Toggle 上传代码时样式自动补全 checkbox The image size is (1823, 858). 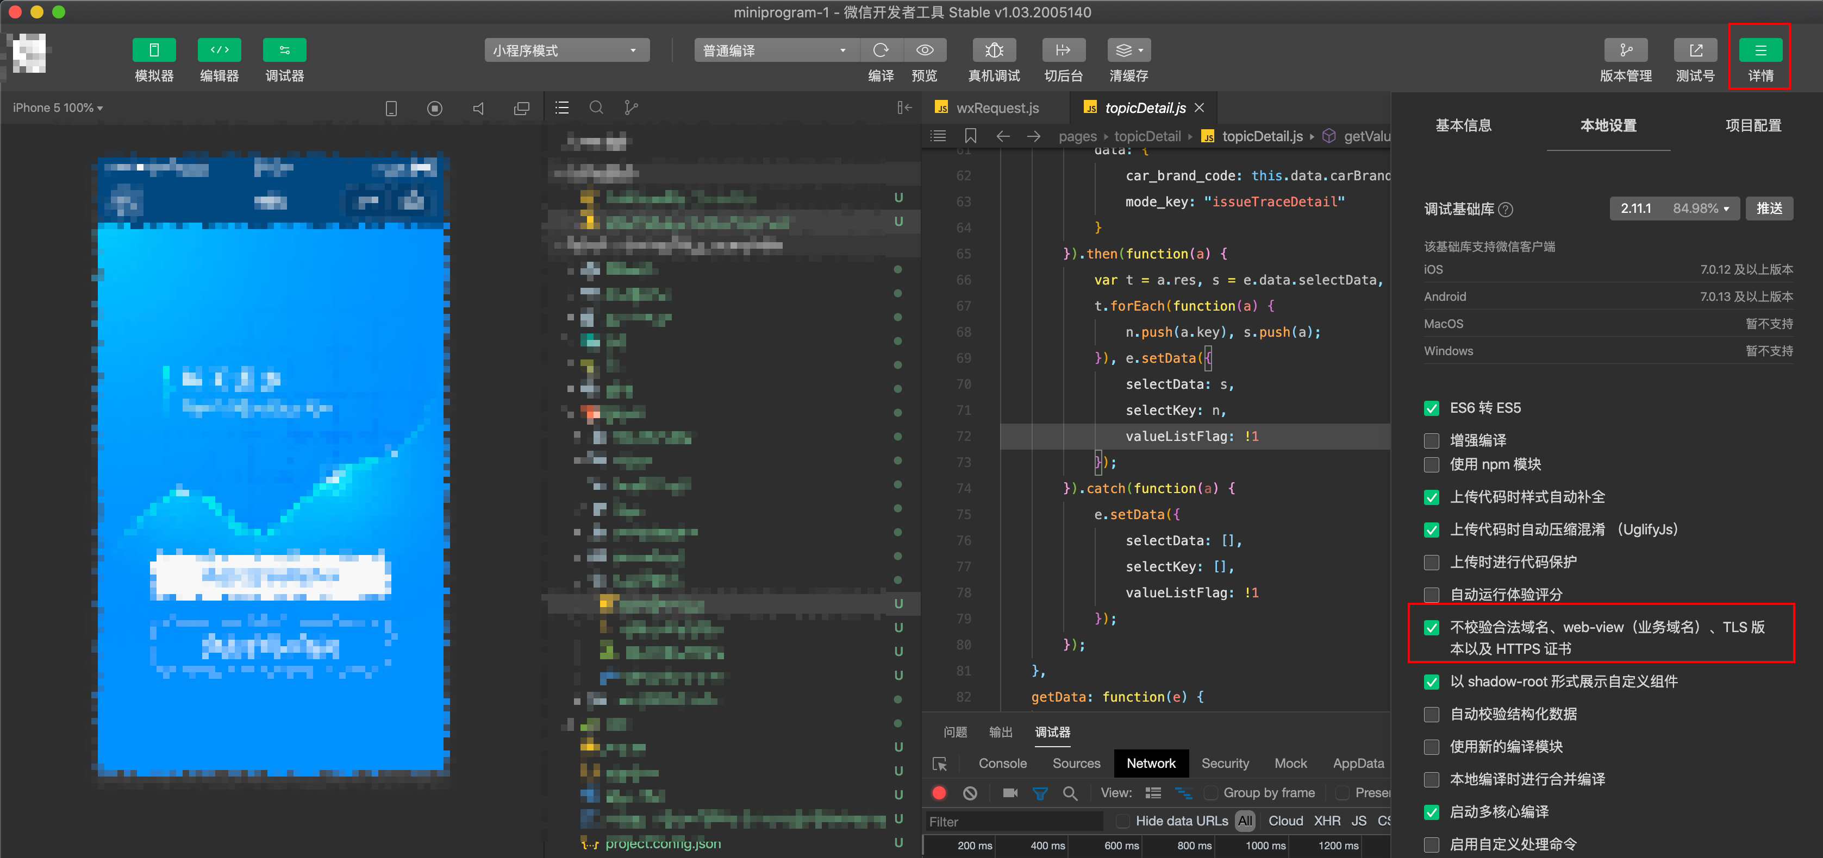1431,497
